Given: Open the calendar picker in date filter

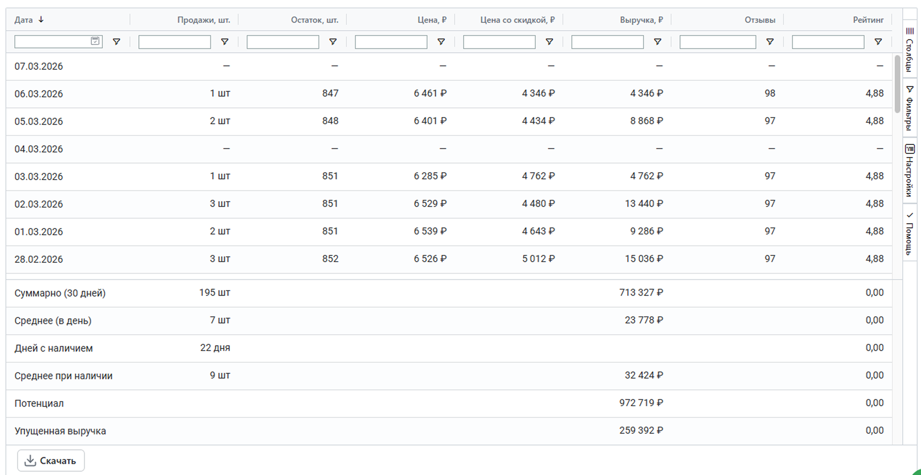Looking at the screenshot, I should pyautogui.click(x=95, y=41).
